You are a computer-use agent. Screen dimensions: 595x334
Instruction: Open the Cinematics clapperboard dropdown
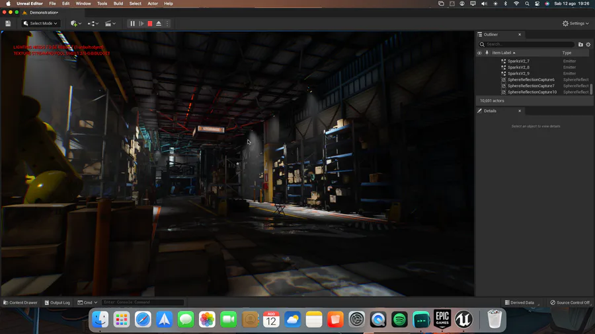[x=110, y=24]
